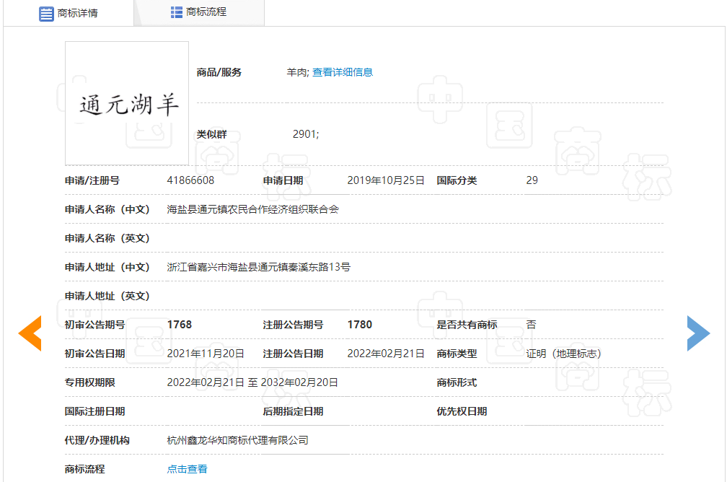Select the 是否共有商标 value 否
This screenshot has height=482, width=727.
532,325
